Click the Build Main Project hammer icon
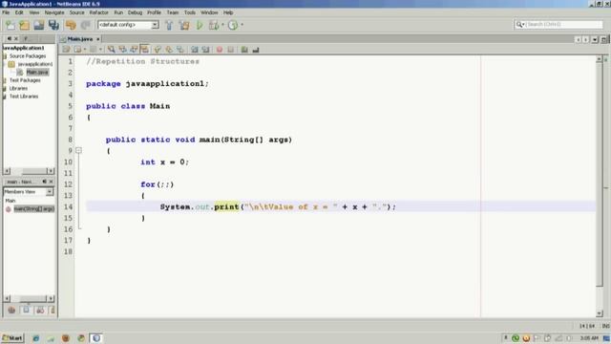 (169, 26)
